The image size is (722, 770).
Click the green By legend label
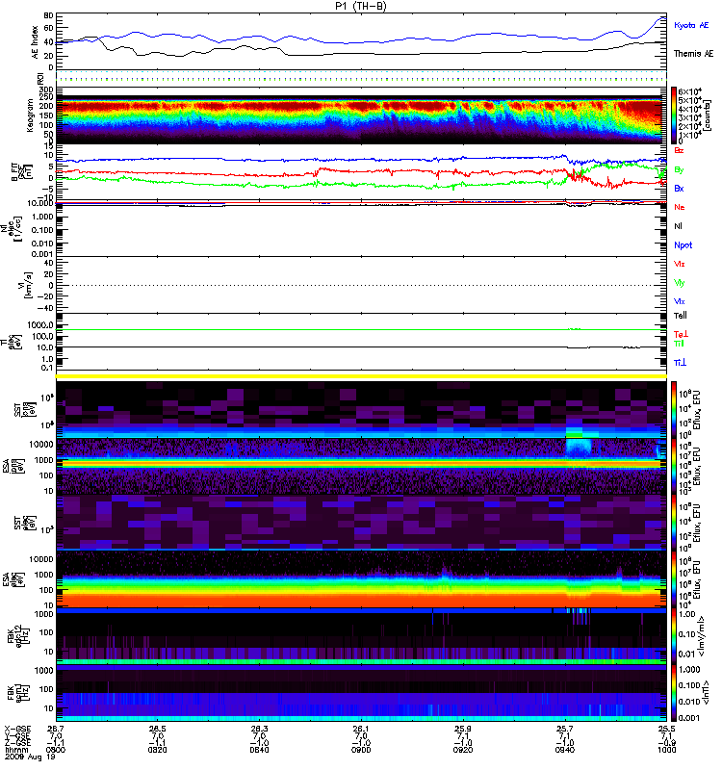679,170
